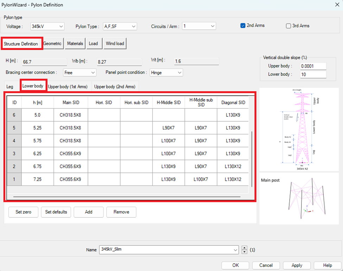Viewport: 343px width, 271px height.
Task: Open Bracing center connection dropdown
Action: tap(80, 73)
